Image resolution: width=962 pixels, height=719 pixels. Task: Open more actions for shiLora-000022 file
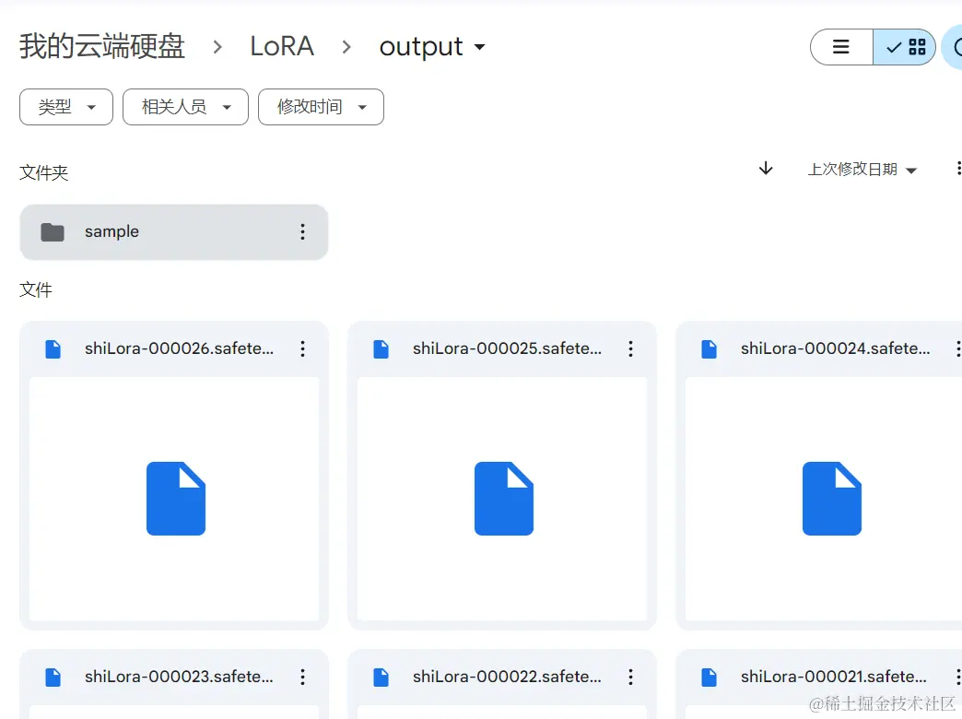[x=630, y=678]
